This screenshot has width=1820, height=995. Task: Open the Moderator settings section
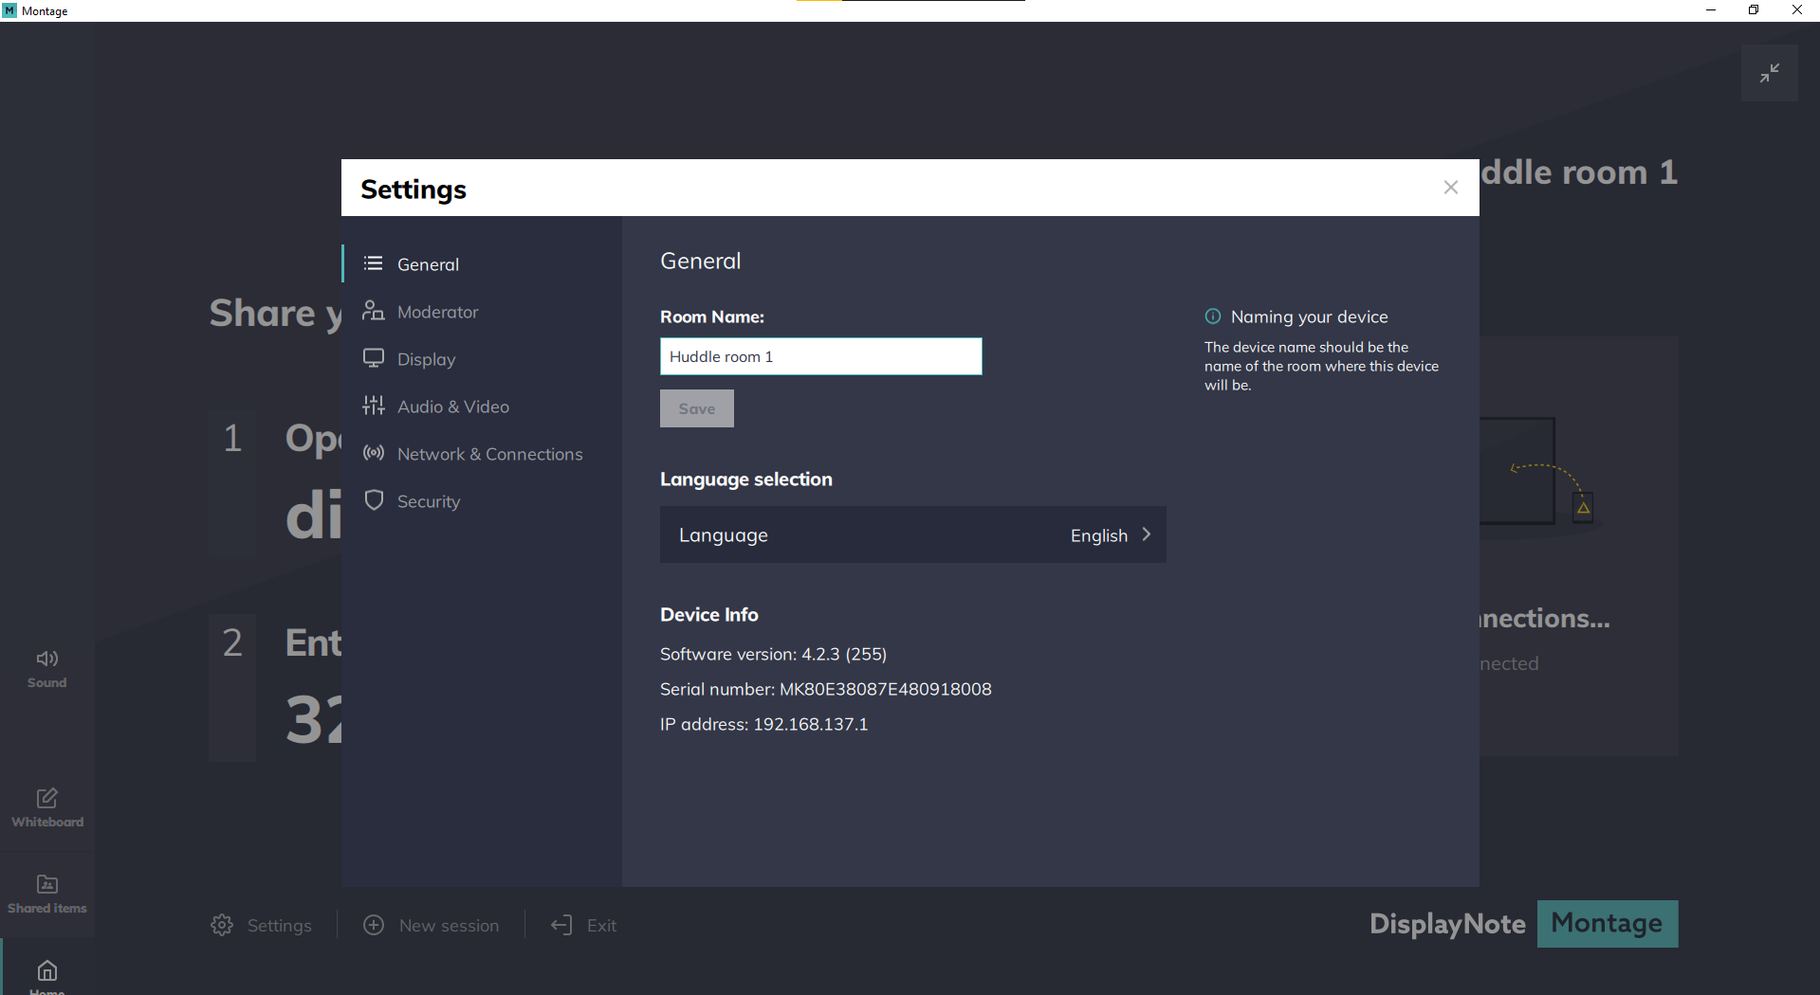click(481, 312)
